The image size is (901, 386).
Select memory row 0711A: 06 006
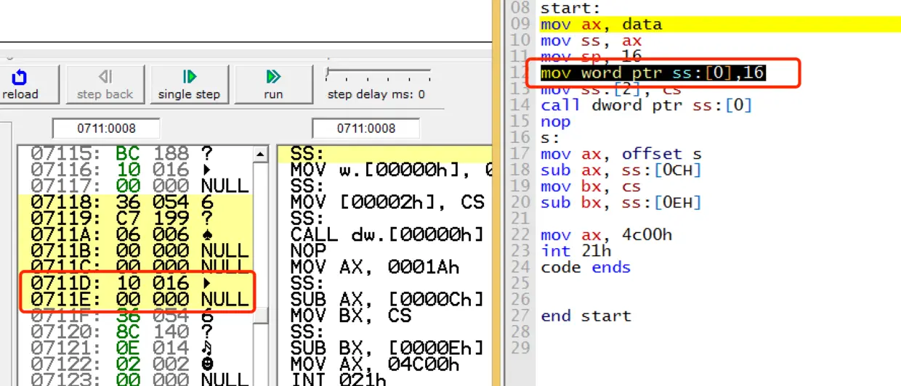[134, 234]
